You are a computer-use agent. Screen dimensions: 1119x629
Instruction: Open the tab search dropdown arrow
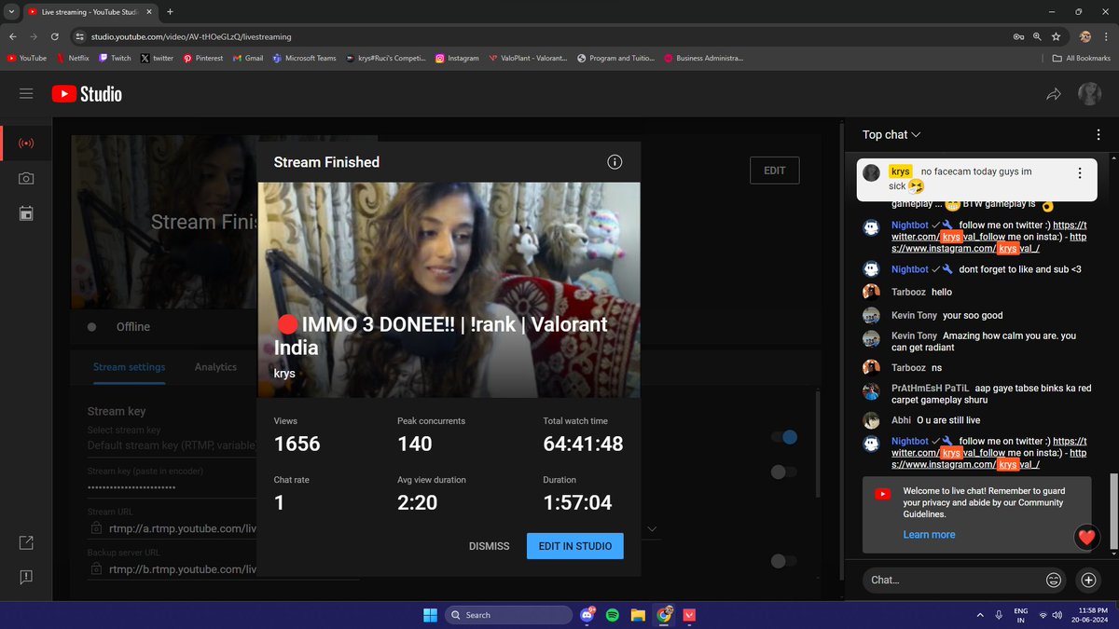click(x=11, y=11)
